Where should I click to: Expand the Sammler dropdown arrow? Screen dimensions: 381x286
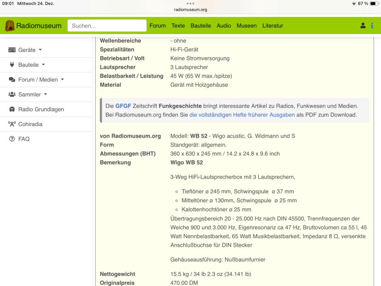click(x=46, y=94)
